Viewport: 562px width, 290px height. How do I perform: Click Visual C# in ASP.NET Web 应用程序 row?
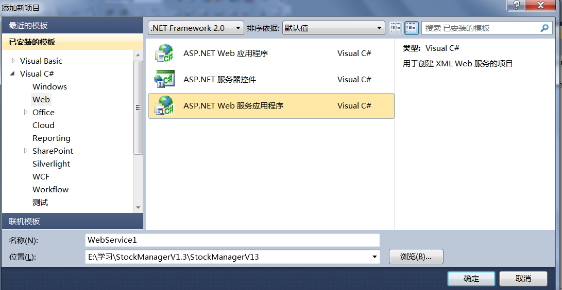pyautogui.click(x=354, y=53)
